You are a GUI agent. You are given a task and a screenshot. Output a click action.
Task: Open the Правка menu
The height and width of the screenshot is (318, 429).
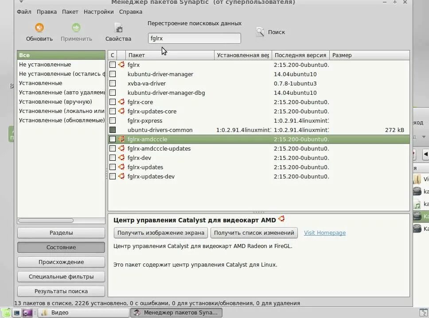(x=47, y=12)
